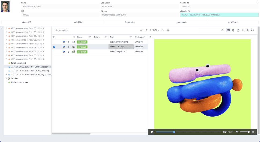Seek in the video progress bar
Image resolution: width=260 pixels, height=142 pixels.
[188, 132]
